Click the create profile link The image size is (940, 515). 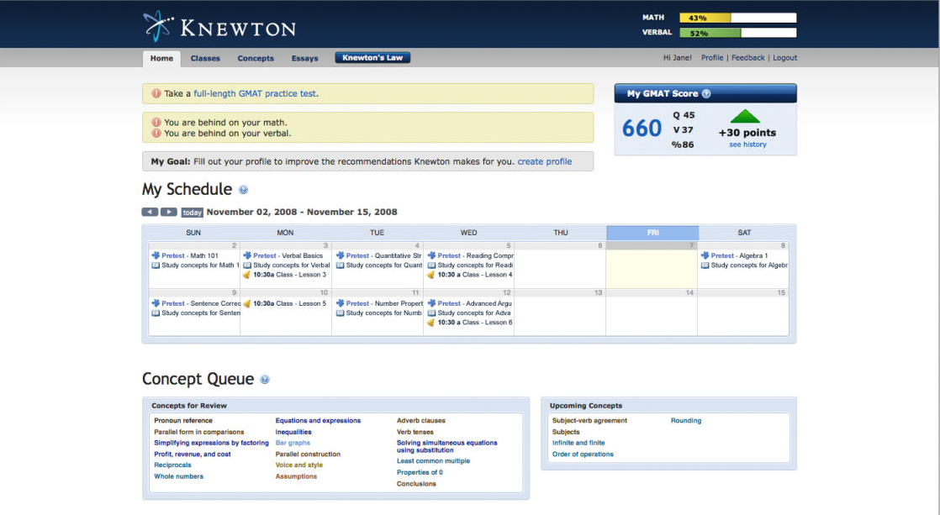point(544,161)
